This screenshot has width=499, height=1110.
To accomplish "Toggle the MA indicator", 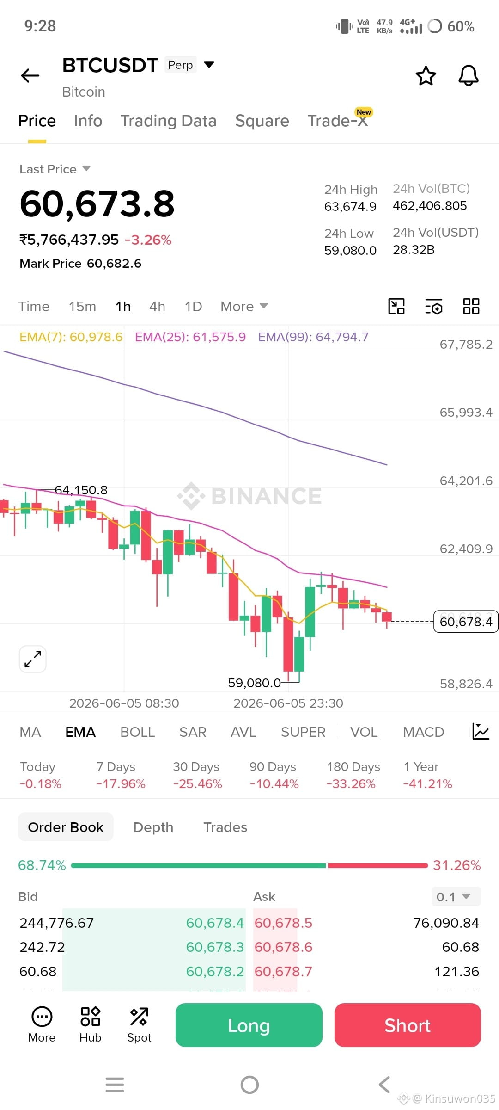I will pos(30,732).
